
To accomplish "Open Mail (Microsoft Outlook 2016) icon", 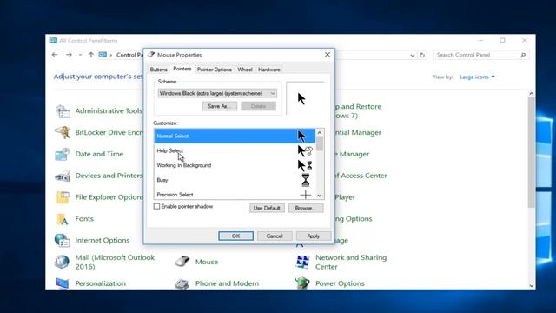I will pyautogui.click(x=62, y=262).
